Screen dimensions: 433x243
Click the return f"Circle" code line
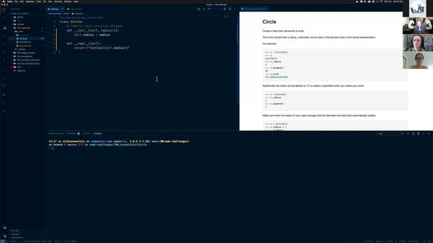(101, 48)
